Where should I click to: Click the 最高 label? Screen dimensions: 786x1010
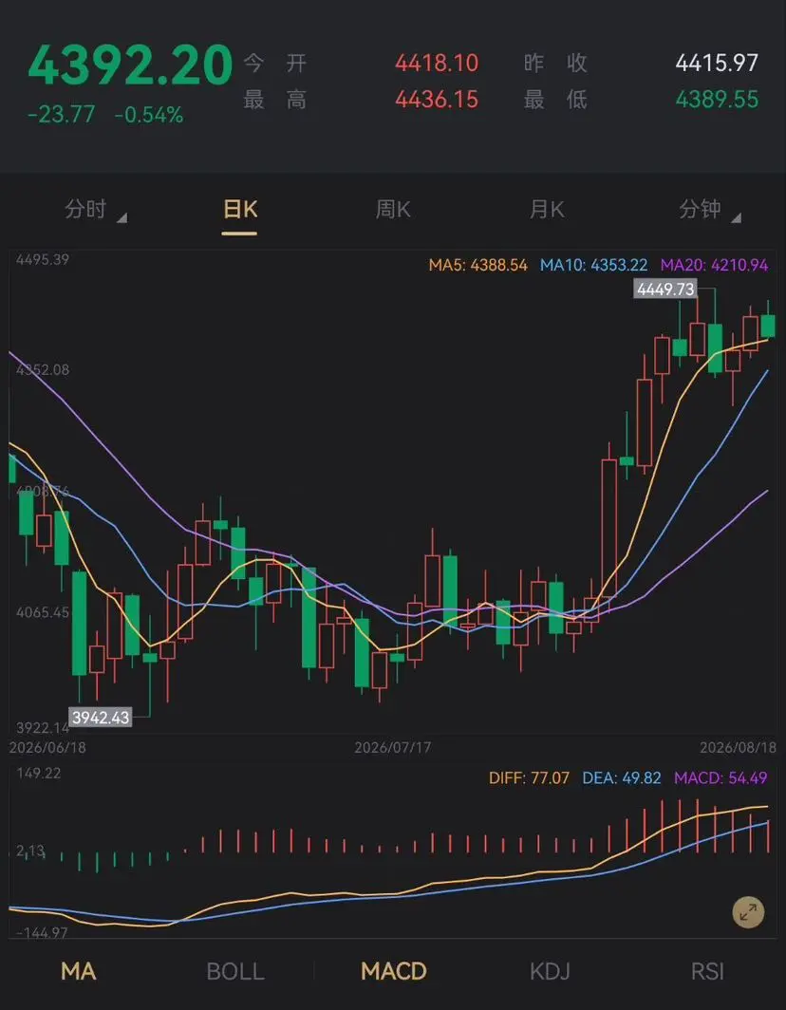pos(275,100)
